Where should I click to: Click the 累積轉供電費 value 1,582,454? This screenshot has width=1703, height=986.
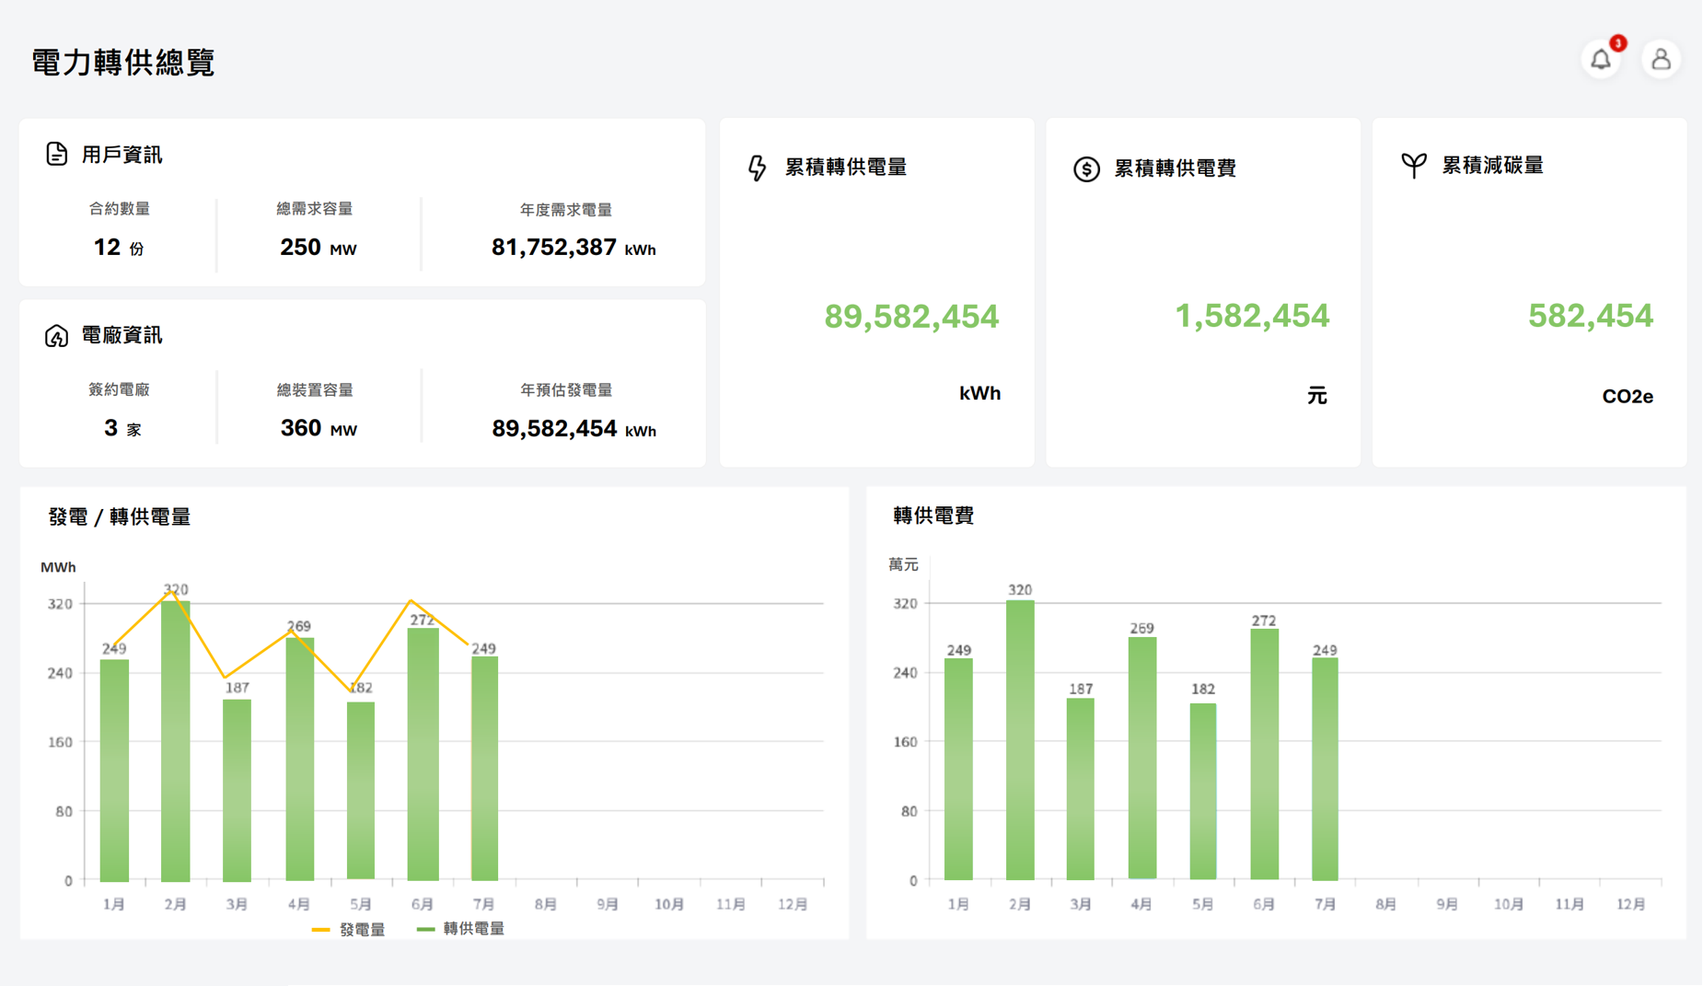pyautogui.click(x=1251, y=316)
